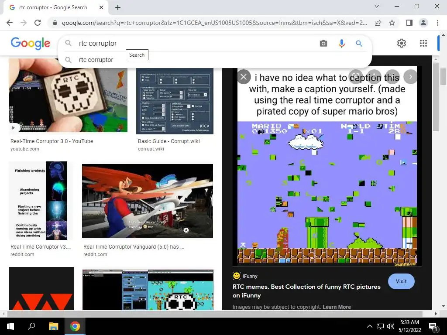Close the image preview panel

pyautogui.click(x=244, y=77)
